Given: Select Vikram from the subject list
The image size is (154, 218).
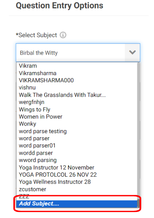Looking at the screenshot, I should click(77, 66).
